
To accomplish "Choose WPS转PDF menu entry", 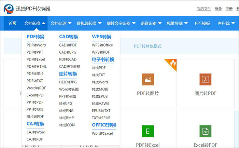I will 101,52.
